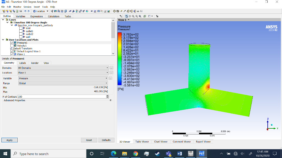The height and width of the screenshot is (158, 282).
Task: Fit the view to window
Action: 140,16
